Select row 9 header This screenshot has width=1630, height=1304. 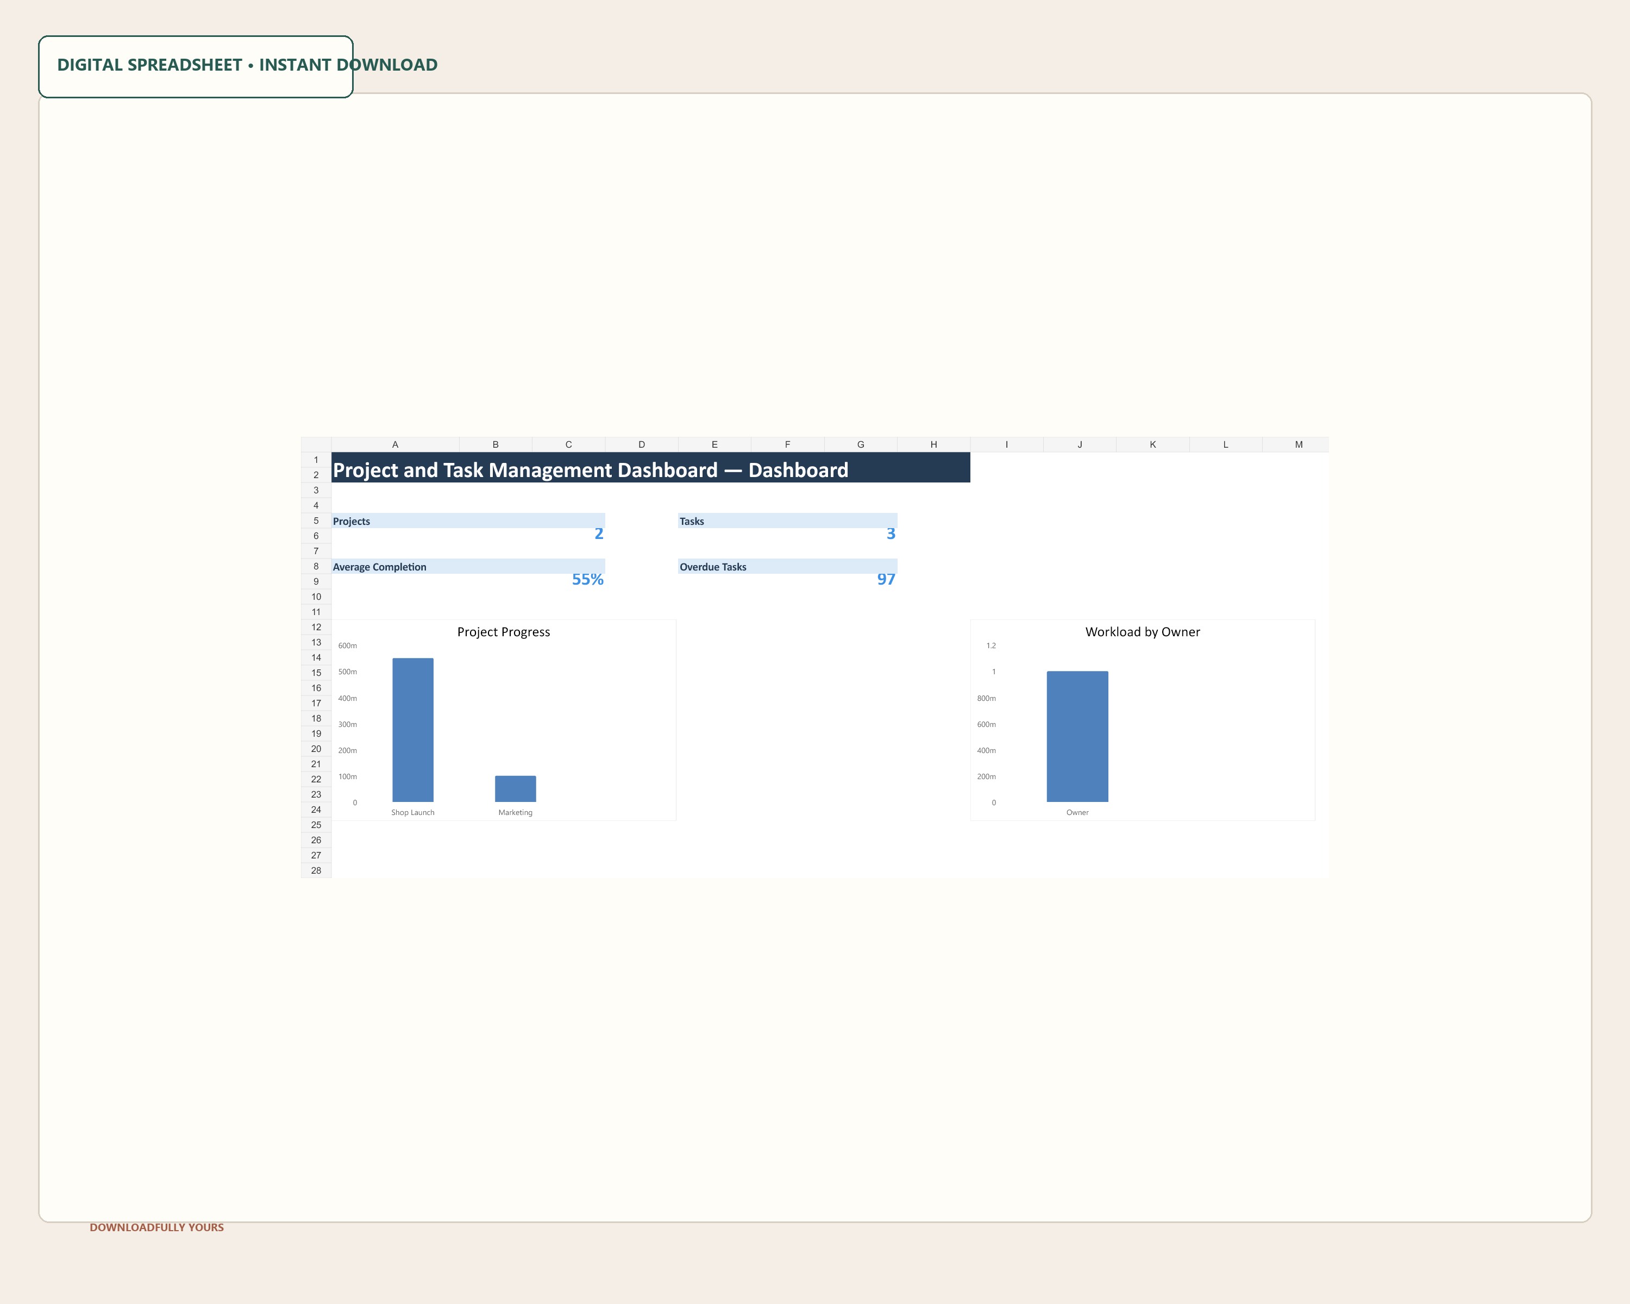pos(316,581)
